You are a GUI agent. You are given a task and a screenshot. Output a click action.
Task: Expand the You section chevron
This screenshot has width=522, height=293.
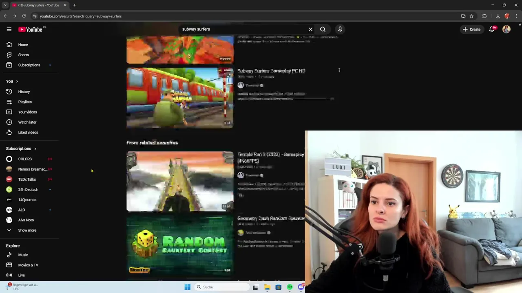click(x=17, y=81)
